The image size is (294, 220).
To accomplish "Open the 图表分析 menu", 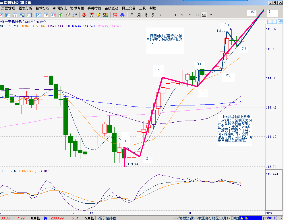I will click(25, 8).
